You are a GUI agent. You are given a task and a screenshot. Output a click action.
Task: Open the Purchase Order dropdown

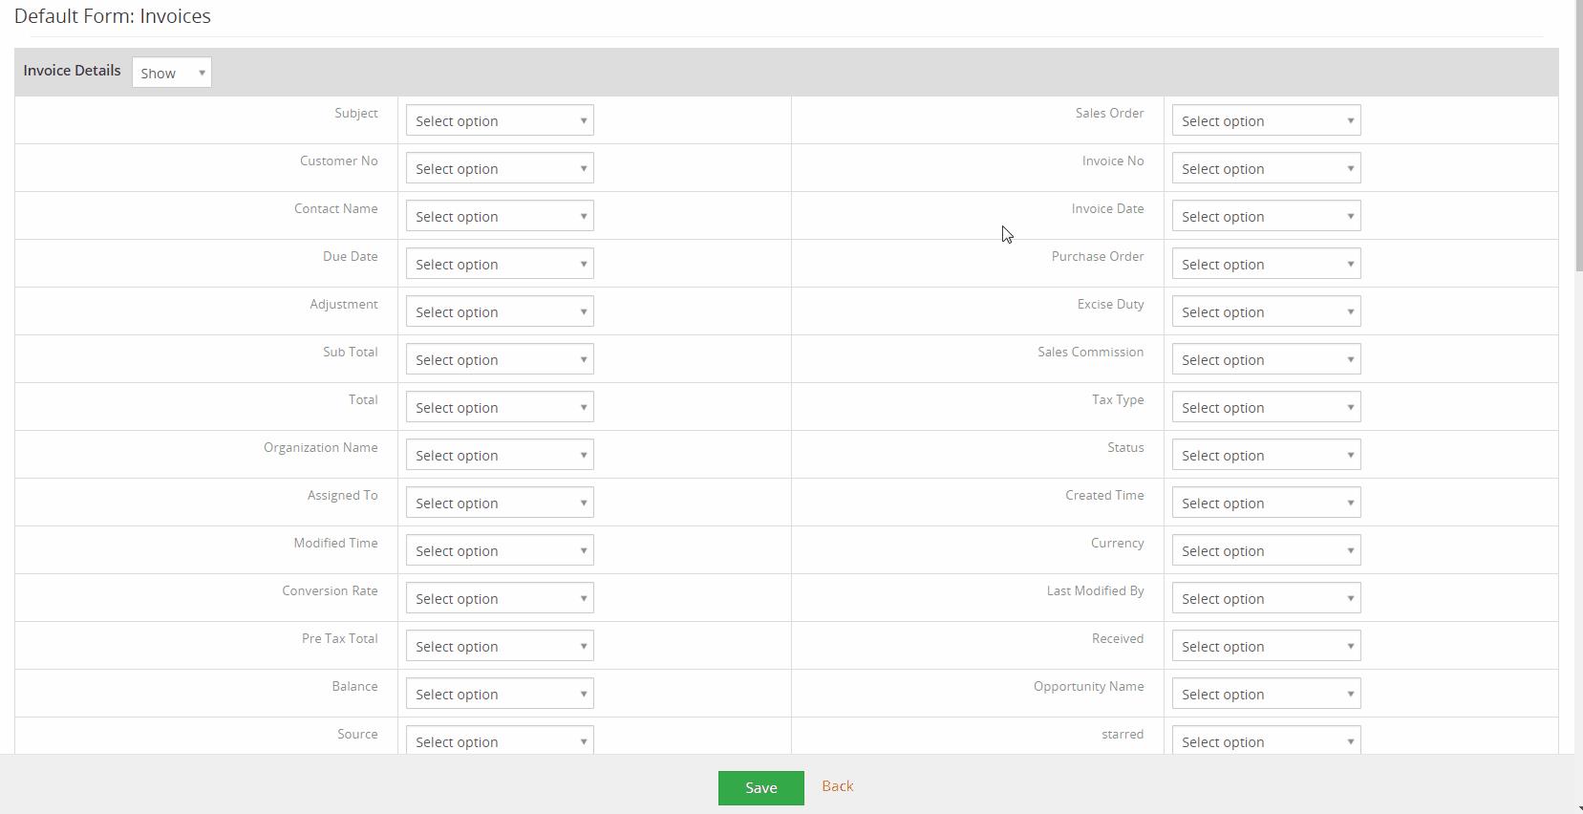(1266, 264)
